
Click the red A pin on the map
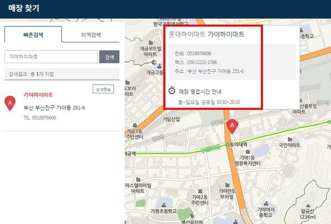coord(232,126)
